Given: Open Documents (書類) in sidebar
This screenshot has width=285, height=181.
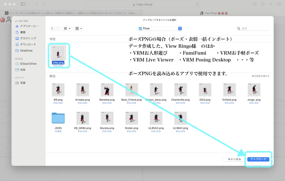Looking at the screenshot, I should click(x=21, y=32).
